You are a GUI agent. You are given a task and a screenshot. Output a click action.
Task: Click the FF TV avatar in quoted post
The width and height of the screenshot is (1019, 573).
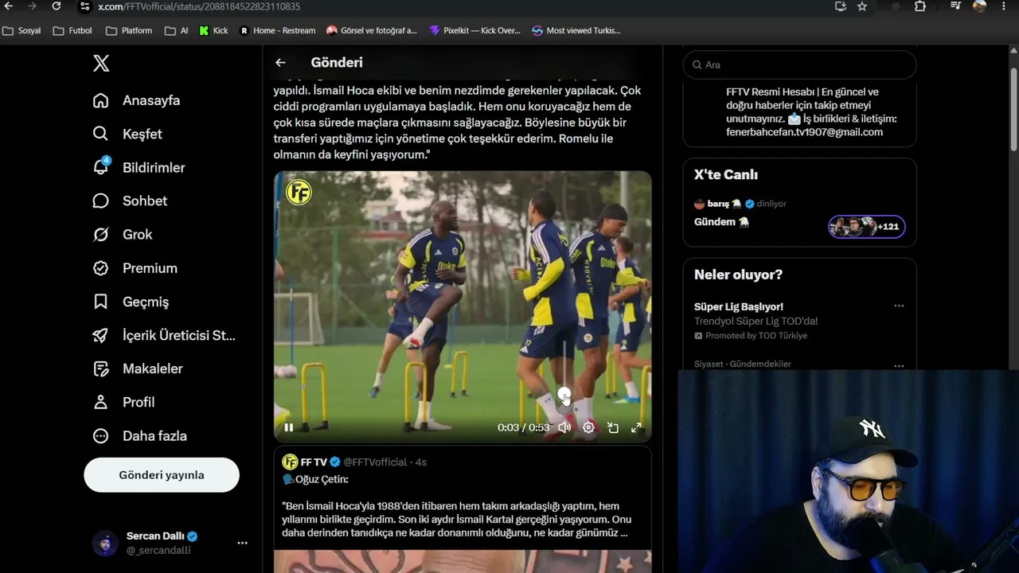[290, 462]
